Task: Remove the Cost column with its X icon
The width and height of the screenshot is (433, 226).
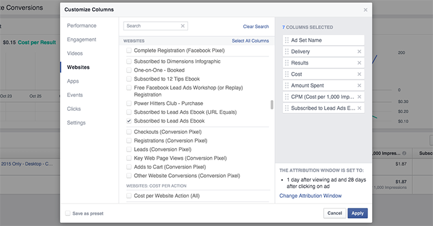Action: pyautogui.click(x=360, y=74)
